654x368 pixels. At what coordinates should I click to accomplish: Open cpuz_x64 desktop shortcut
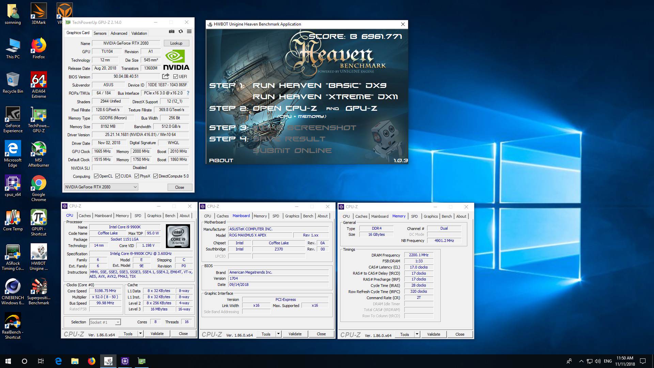coord(13,186)
